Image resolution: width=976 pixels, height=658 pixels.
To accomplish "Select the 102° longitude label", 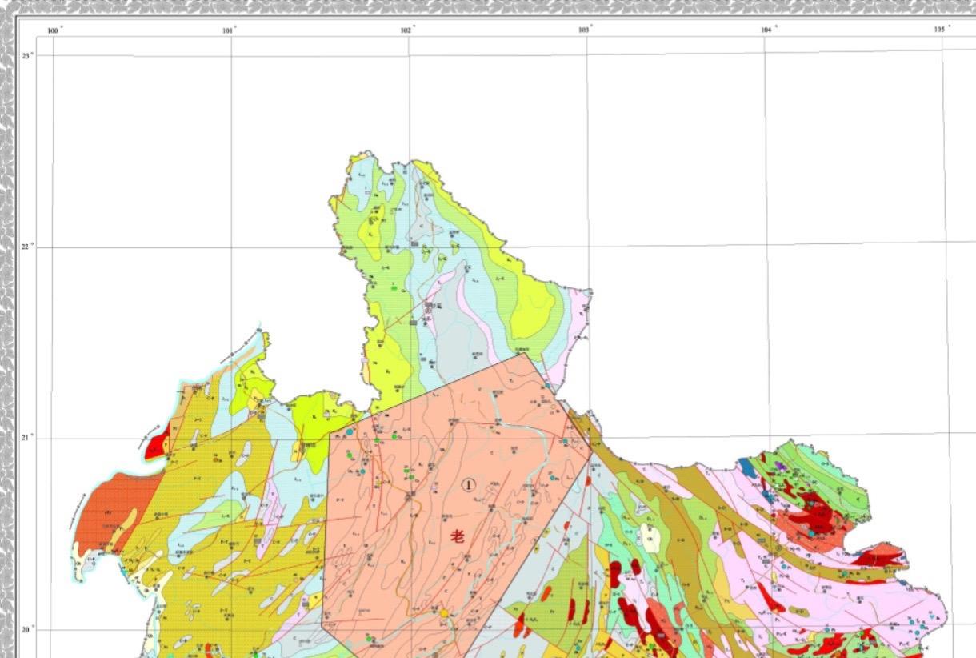I will 407,30.
